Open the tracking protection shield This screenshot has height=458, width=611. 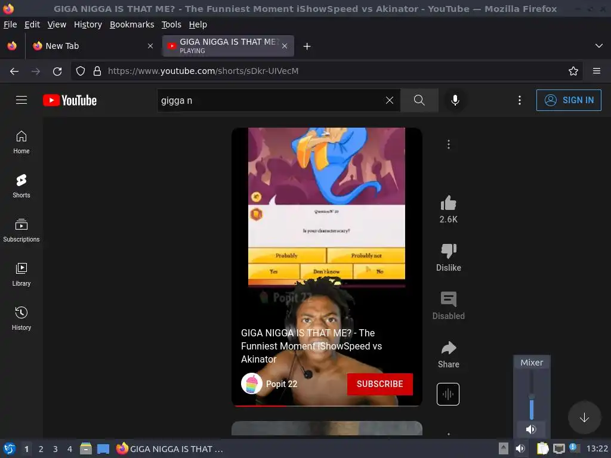[81, 71]
